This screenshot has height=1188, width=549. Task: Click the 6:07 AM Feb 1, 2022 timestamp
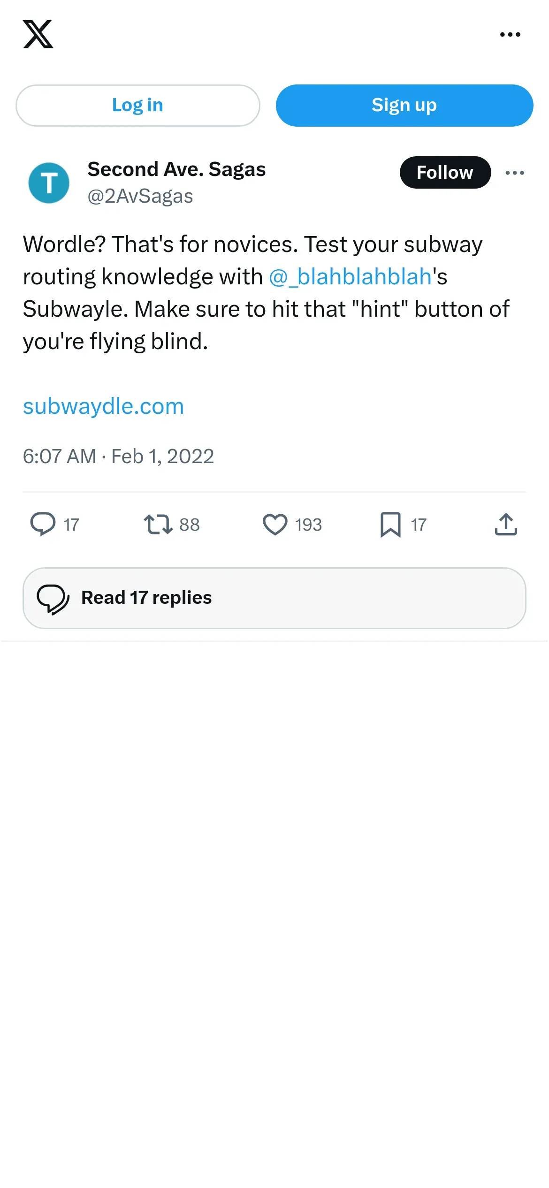pos(118,456)
